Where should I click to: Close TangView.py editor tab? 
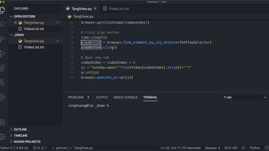[95, 8]
